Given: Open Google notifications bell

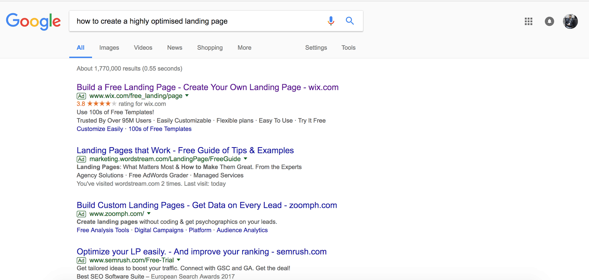Looking at the screenshot, I should click(549, 21).
